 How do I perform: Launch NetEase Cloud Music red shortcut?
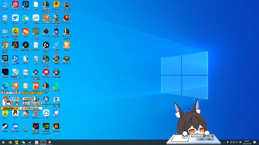coord(15,5)
